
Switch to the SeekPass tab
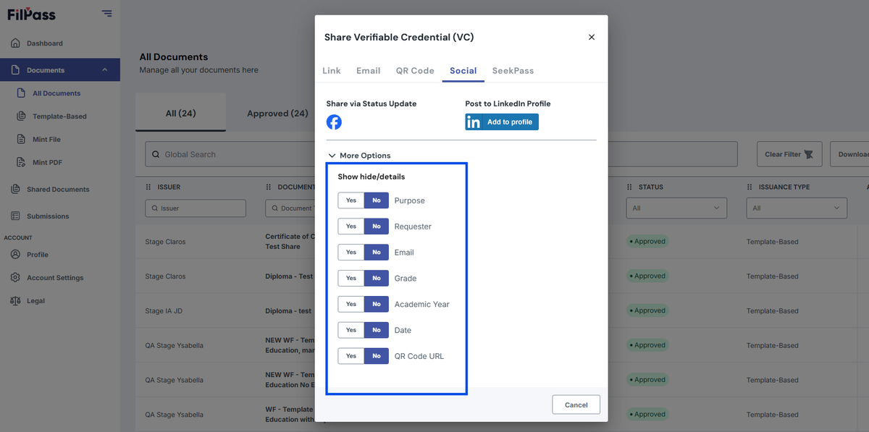[513, 71]
